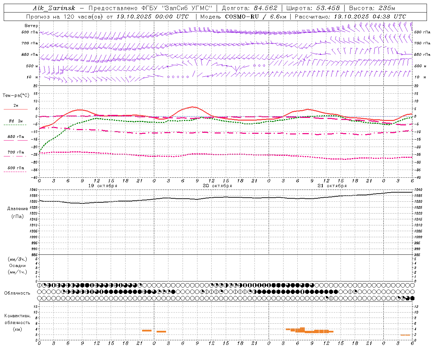This screenshot has width=432, height=346.
Task: Click the date label 19 октября
Action: pos(103,186)
